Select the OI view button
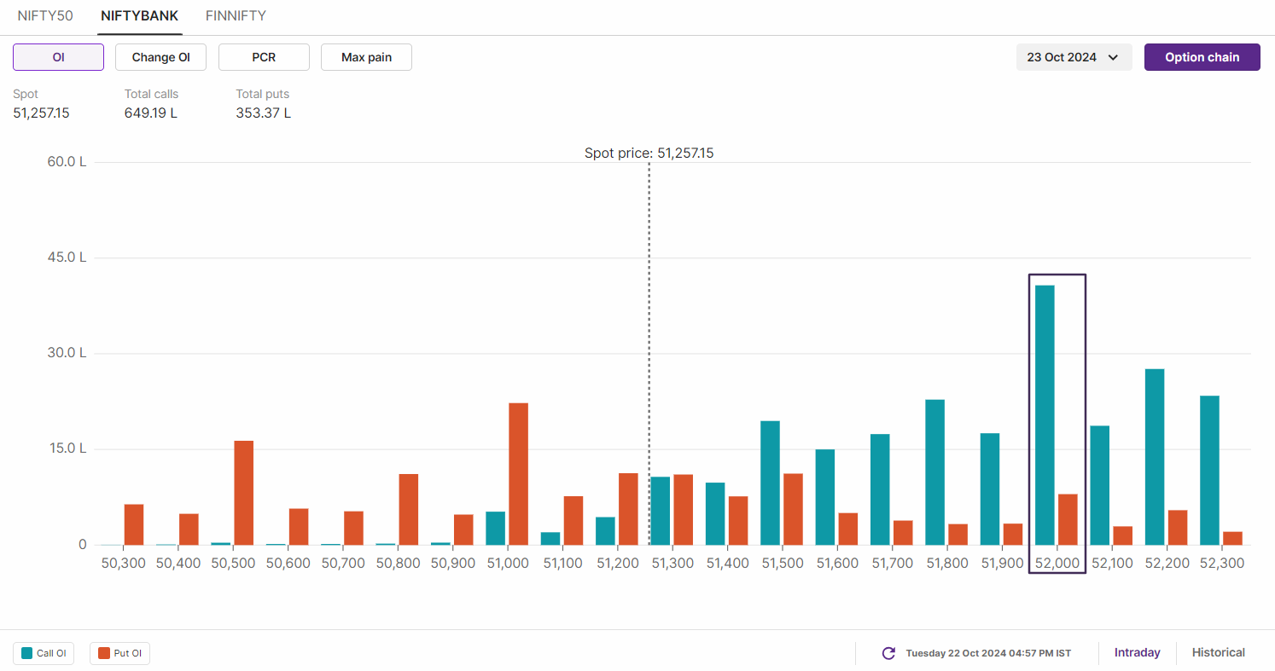 point(58,57)
